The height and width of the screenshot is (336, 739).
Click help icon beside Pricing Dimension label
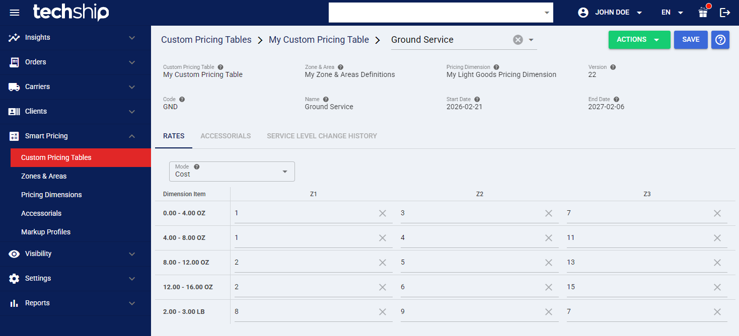point(496,67)
